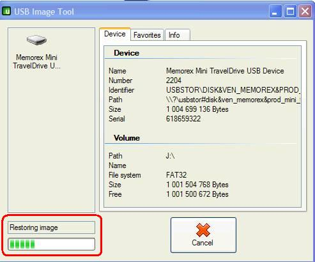Click the green restore progress bar
Viewport: 315px width, 262px height.
coord(51,244)
